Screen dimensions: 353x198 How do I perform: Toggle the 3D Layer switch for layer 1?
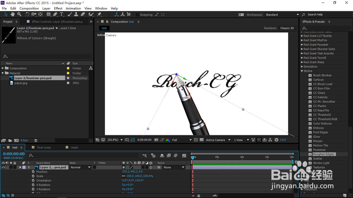(151, 167)
